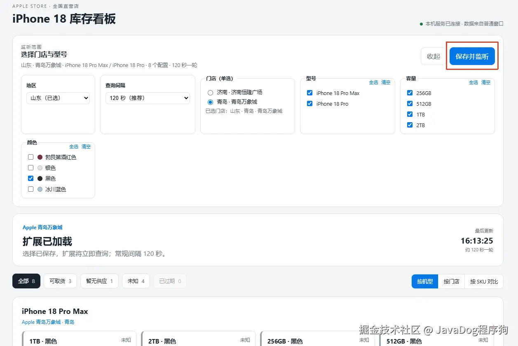Filter by 可取货 status
The width and height of the screenshot is (518, 346).
point(60,281)
